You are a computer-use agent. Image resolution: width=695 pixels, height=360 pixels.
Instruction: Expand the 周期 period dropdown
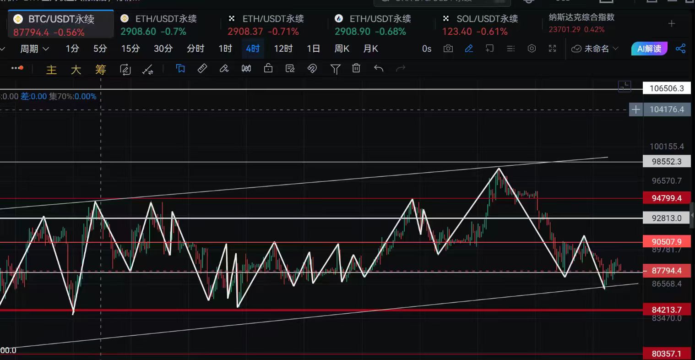click(34, 49)
